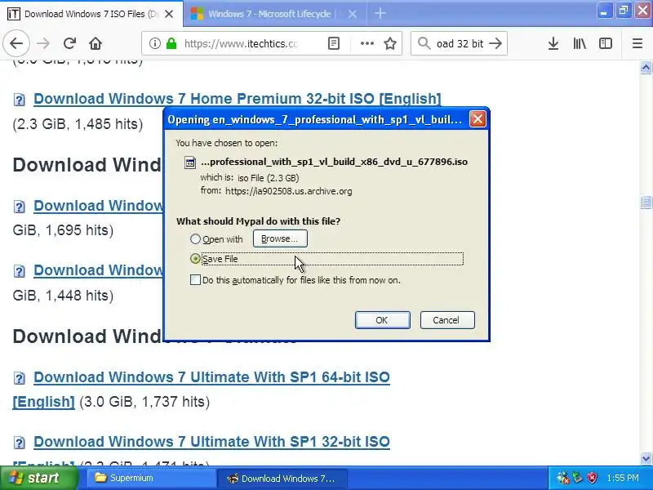This screenshot has height=490, width=653.
Task: Switch to Supermium taskbar window
Action: (150, 478)
